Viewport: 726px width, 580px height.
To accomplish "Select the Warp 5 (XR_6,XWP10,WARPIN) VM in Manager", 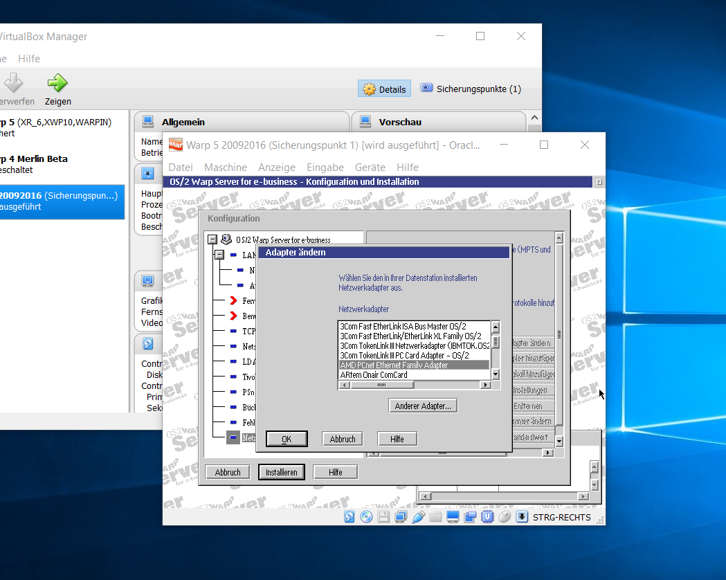I will pyautogui.click(x=62, y=128).
